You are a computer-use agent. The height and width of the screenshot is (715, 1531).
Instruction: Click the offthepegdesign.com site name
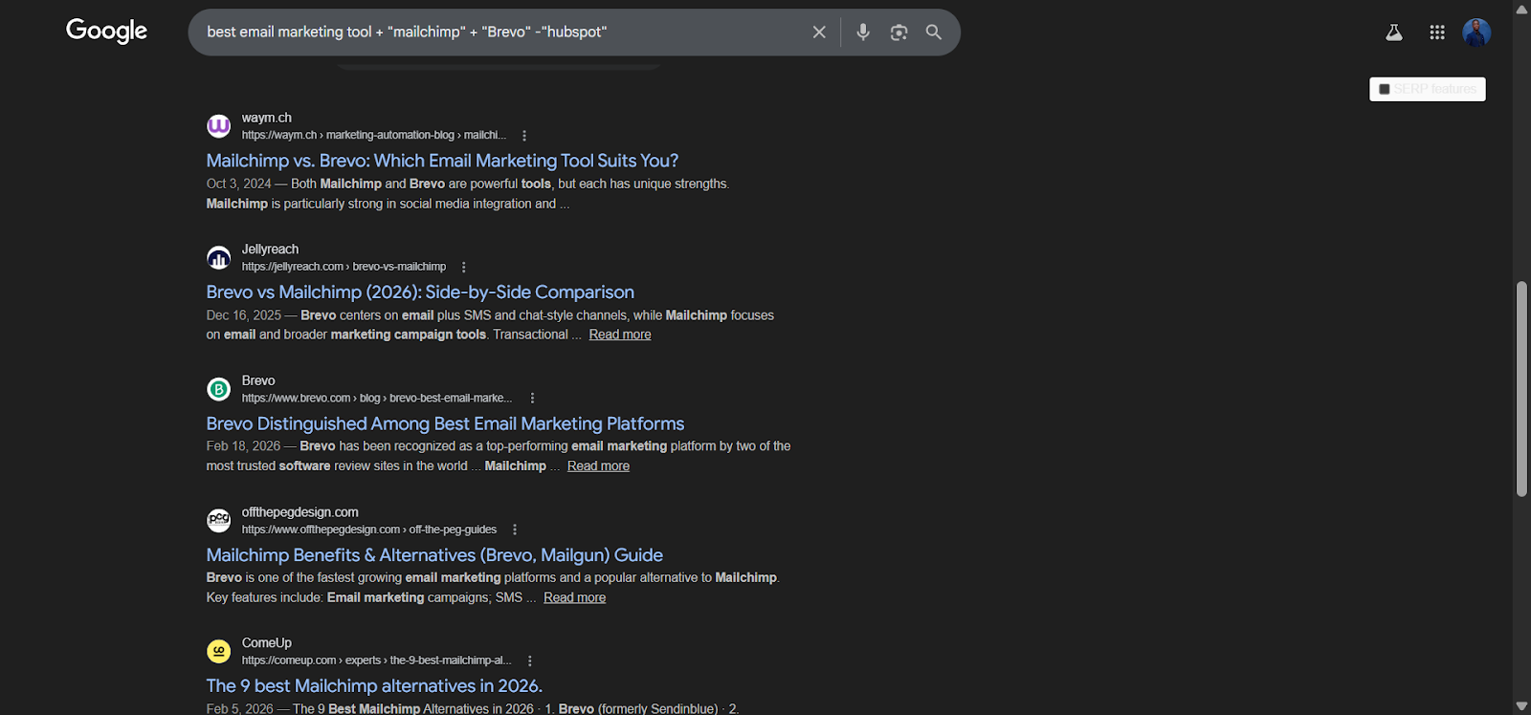(x=300, y=512)
